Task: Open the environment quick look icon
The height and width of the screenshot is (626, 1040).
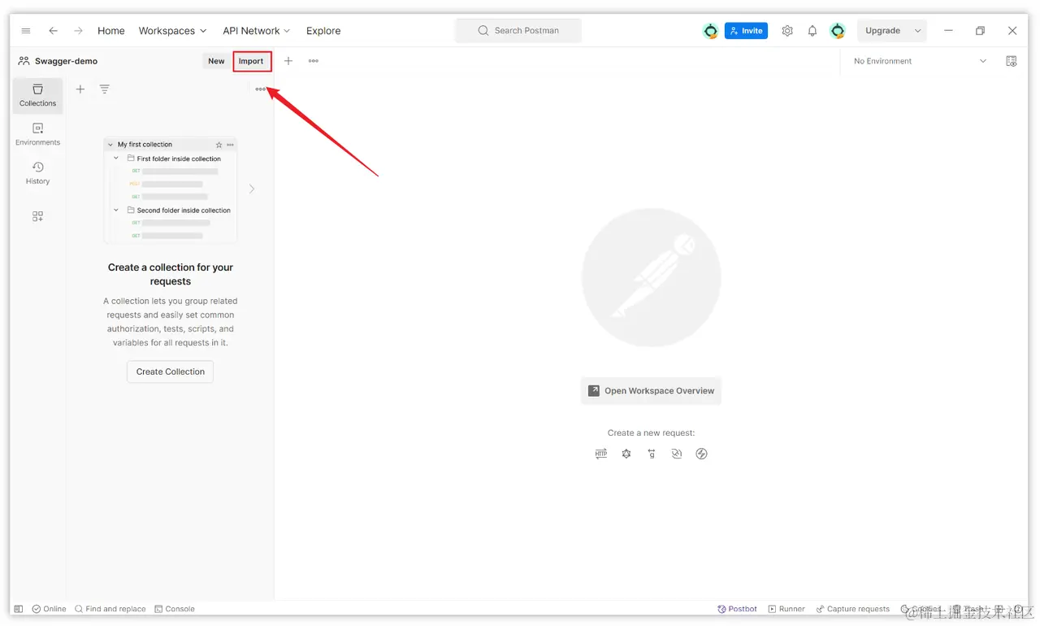Action: (x=1012, y=61)
